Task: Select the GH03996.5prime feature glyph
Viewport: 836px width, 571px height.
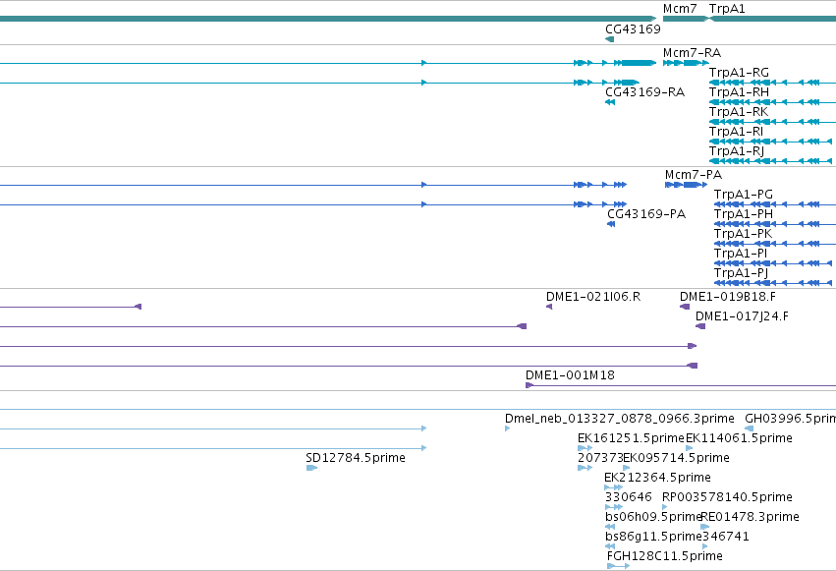Action: coord(750,428)
